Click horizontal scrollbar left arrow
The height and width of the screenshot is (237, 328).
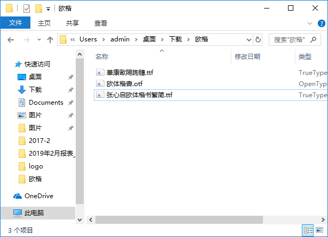91,219
